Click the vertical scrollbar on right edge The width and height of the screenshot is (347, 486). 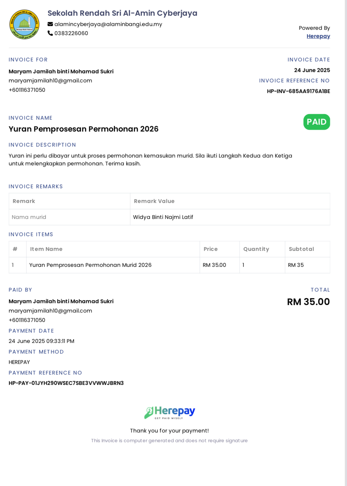point(346,243)
